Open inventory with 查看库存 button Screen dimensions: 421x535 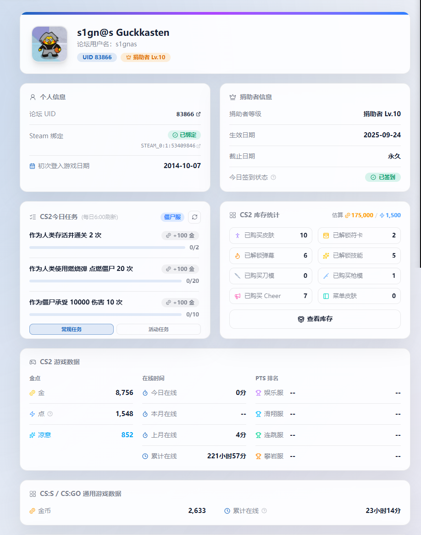click(x=315, y=319)
